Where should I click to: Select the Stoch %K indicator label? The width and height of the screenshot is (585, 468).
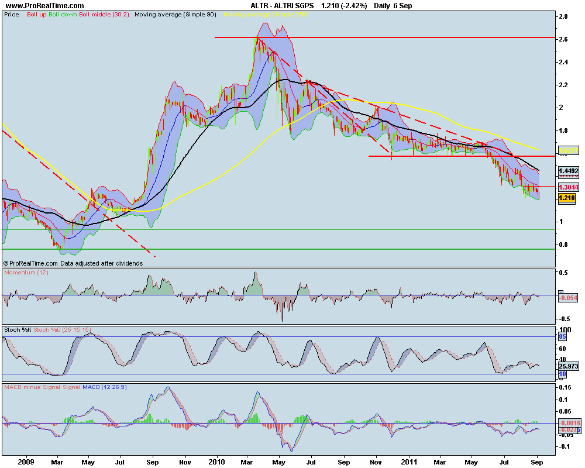point(18,329)
